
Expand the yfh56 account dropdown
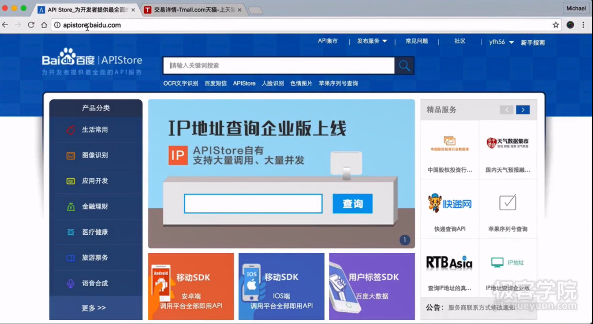point(502,42)
